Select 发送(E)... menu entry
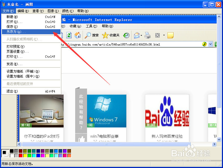 (31, 64)
